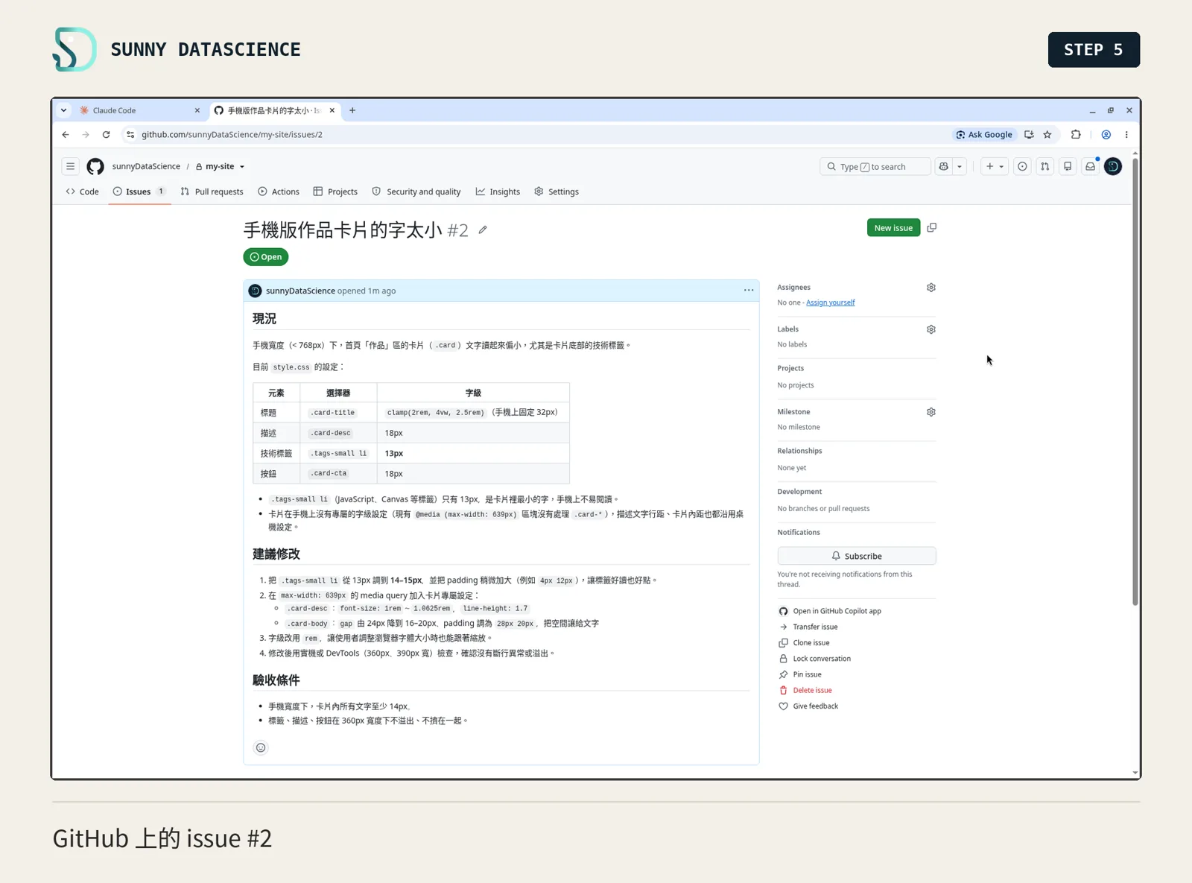This screenshot has width=1192, height=883.
Task: Click the New issue button
Action: tap(893, 228)
